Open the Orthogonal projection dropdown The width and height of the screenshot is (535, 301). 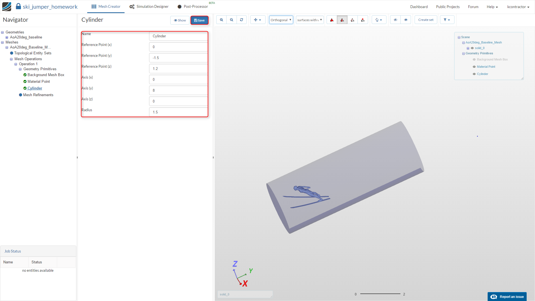click(x=281, y=20)
